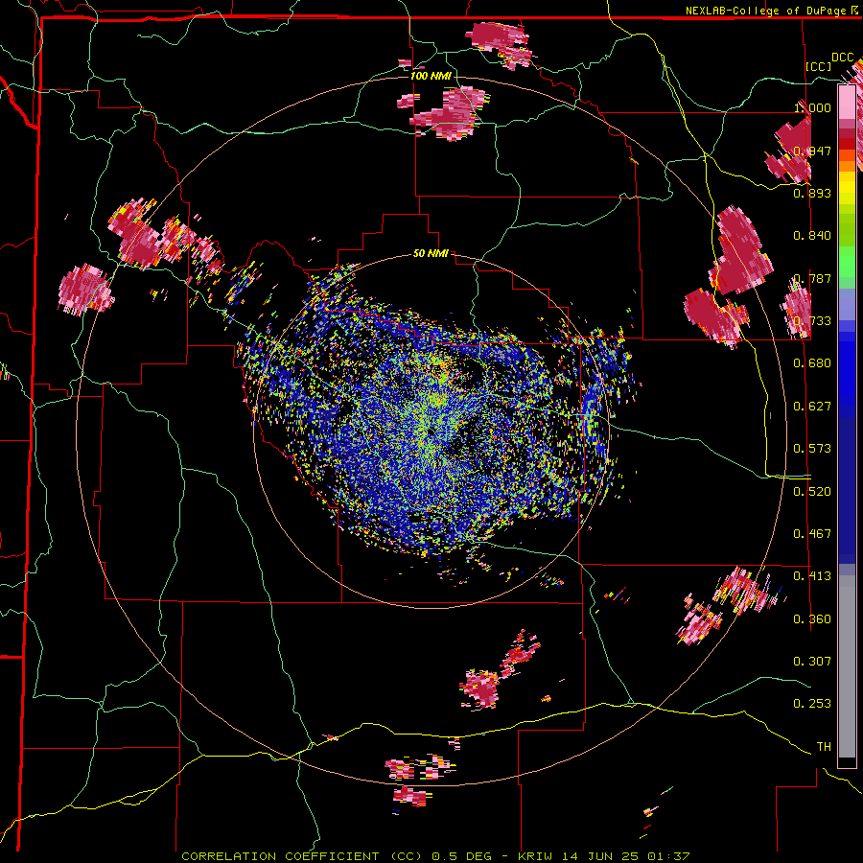Pick the yellow segment of the color bar

pos(847,188)
